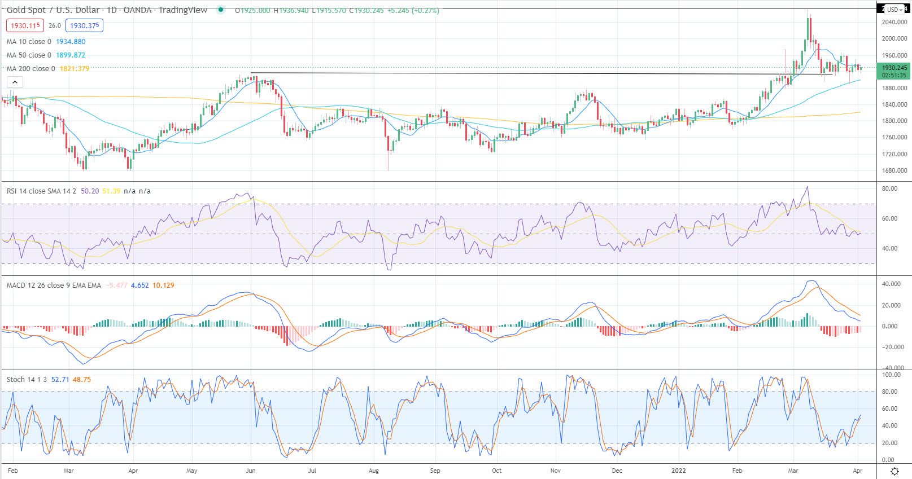
Task: Select the MA 50 close 0 legend
Action: pyautogui.click(x=29, y=55)
